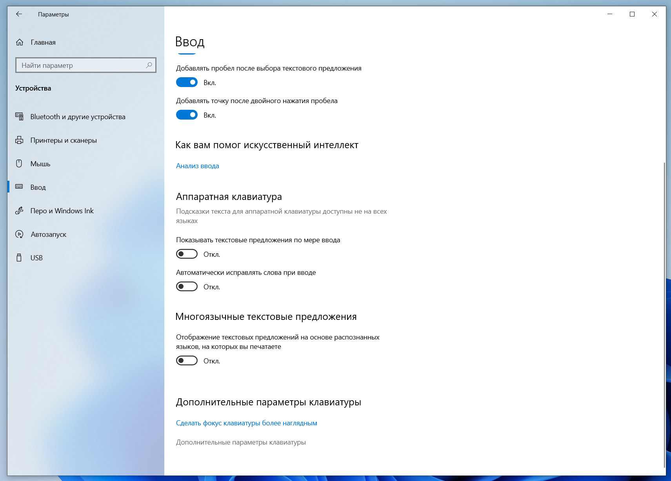This screenshot has width=671, height=481.
Task: Turn on multilingual text suggestions toggle
Action: point(187,361)
